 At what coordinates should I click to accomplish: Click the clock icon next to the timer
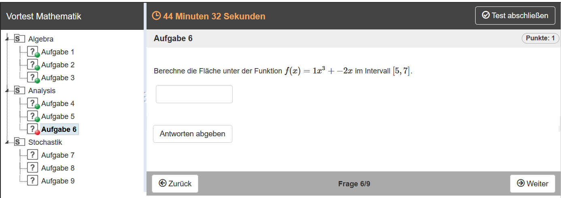156,16
